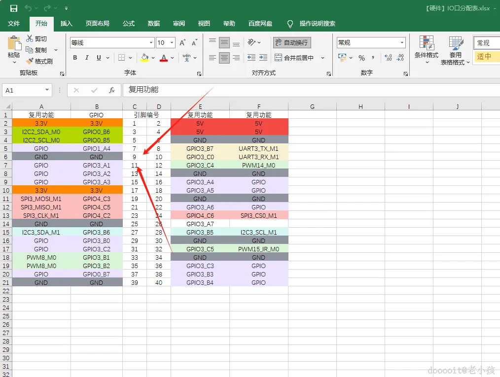Expand the 对齐方式 alignment dialog launcher
The width and height of the screenshot is (500, 377).
tap(329, 74)
